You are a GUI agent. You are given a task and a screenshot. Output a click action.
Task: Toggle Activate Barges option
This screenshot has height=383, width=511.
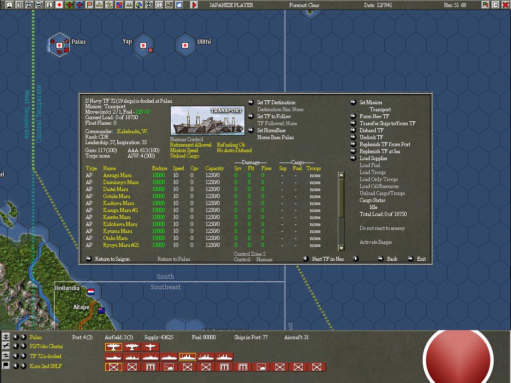(376, 242)
